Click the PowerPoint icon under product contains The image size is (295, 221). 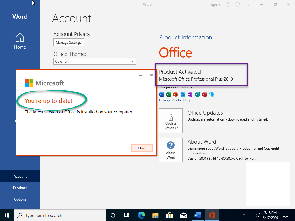[x=175, y=94]
